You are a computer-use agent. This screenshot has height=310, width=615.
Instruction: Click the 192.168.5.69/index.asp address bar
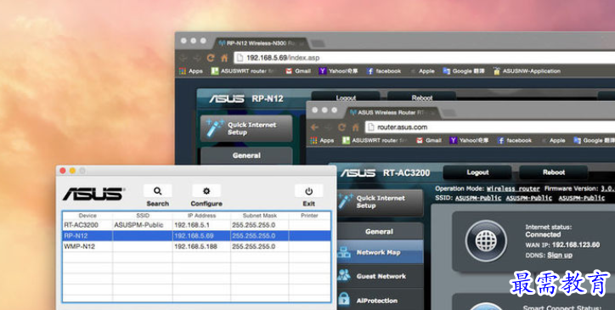pyautogui.click(x=425, y=58)
